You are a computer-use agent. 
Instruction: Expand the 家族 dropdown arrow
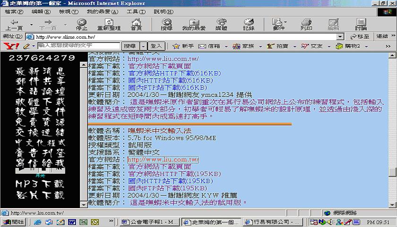[x=260, y=46]
